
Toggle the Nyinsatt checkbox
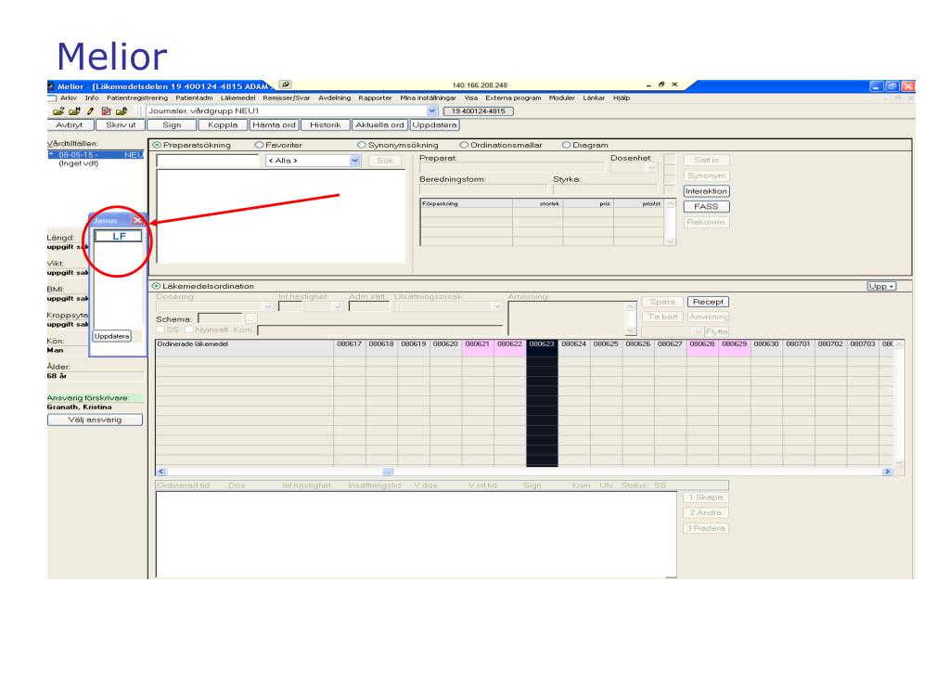(x=189, y=330)
